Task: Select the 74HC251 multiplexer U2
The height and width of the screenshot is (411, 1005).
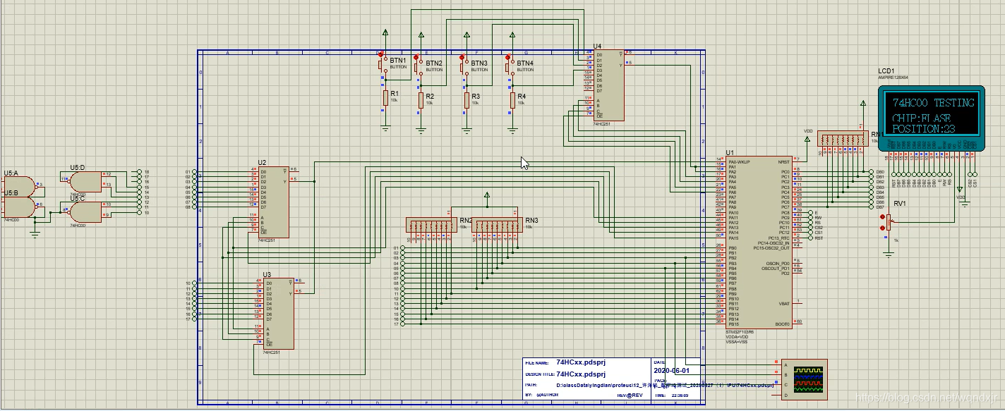Action: pos(273,202)
